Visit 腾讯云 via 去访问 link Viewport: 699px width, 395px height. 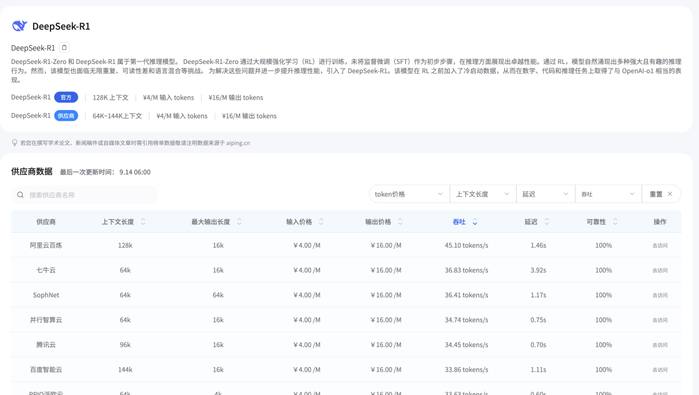tap(660, 345)
